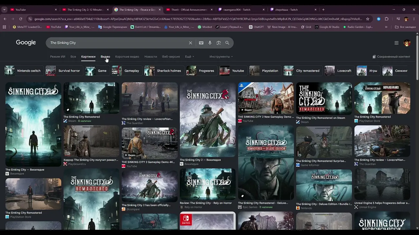Screen dimensions: 419x235
Task: Open Google Lens image search
Action: [218, 43]
